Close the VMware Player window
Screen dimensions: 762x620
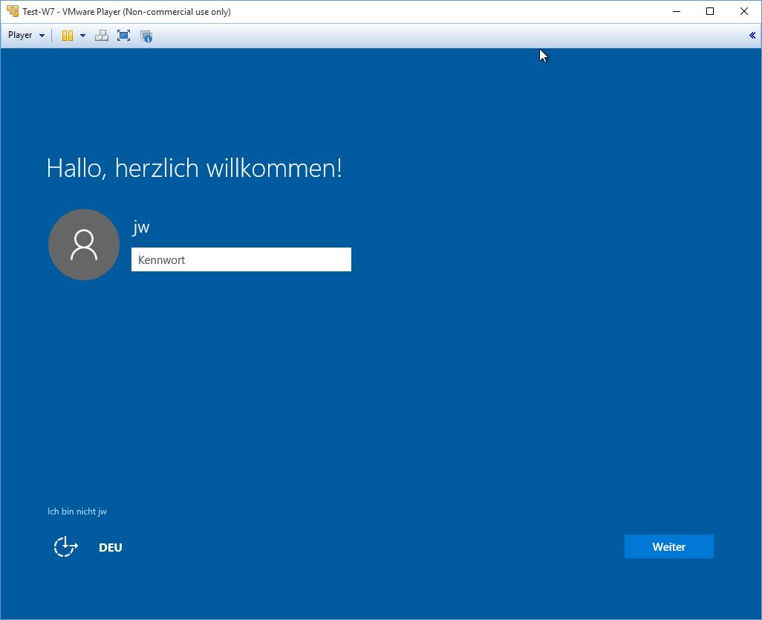(x=744, y=11)
